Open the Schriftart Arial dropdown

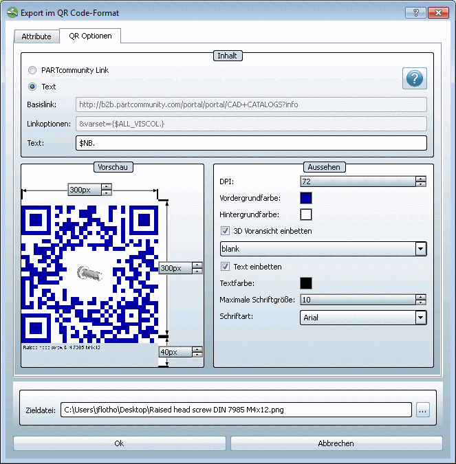[x=421, y=318]
